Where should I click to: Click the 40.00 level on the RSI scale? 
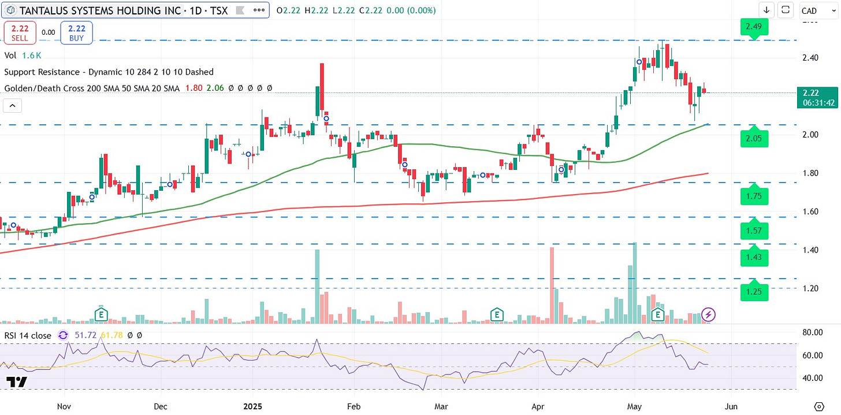pyautogui.click(x=813, y=378)
